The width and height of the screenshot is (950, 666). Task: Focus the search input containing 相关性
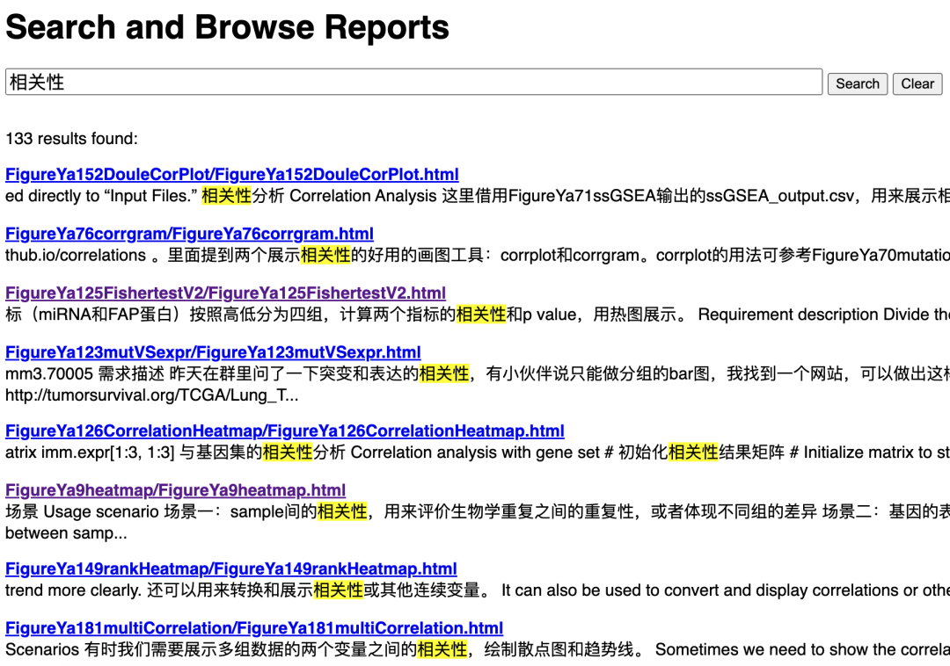413,82
